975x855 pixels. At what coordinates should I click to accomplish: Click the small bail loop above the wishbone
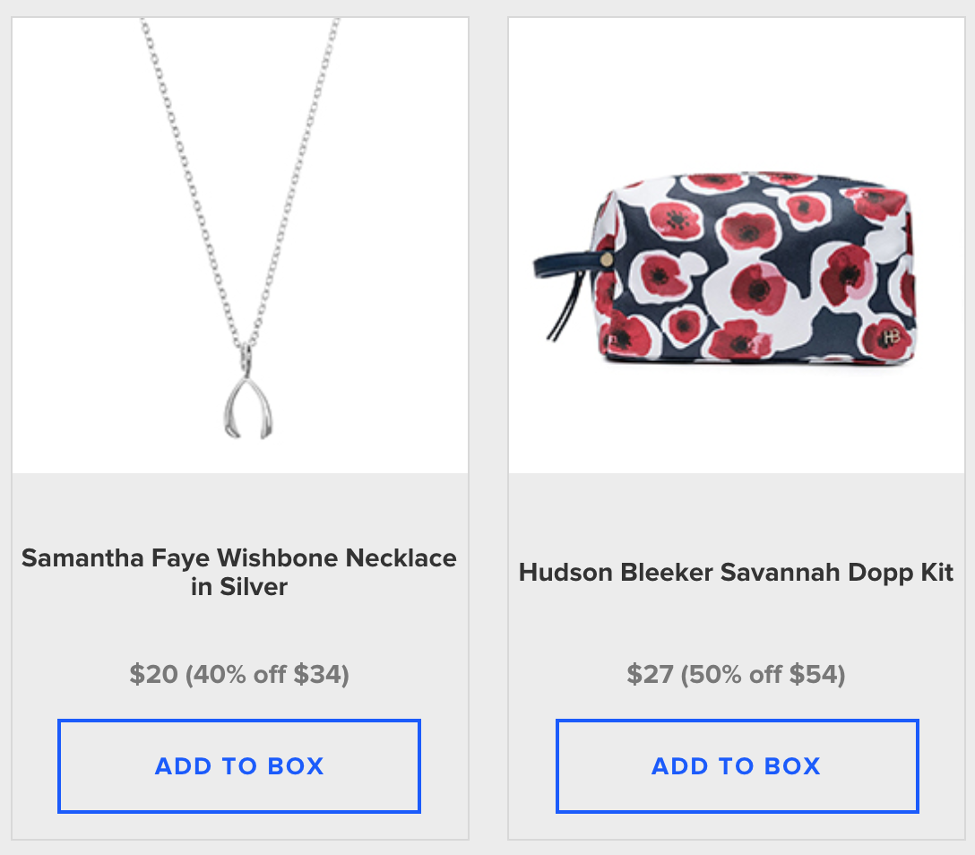click(246, 359)
